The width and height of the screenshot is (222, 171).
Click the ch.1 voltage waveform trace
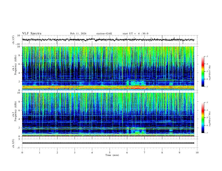(x=108, y=40)
